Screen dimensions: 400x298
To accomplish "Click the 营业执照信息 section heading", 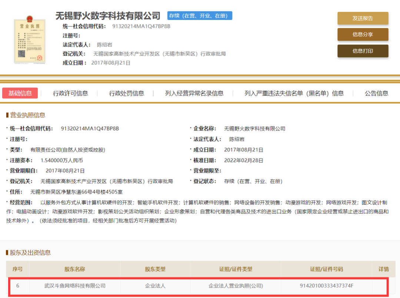I will [27, 115].
